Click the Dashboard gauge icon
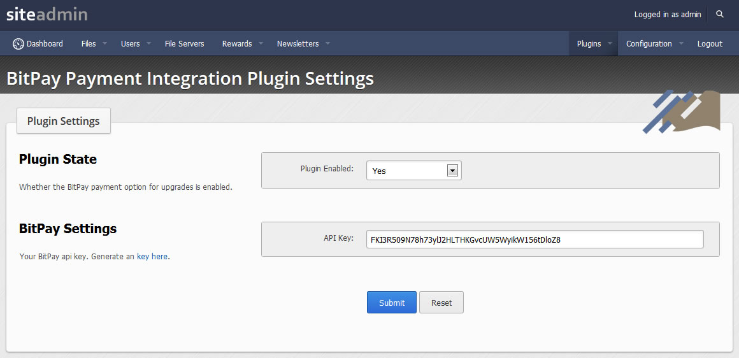This screenshot has width=739, height=358. (18, 44)
